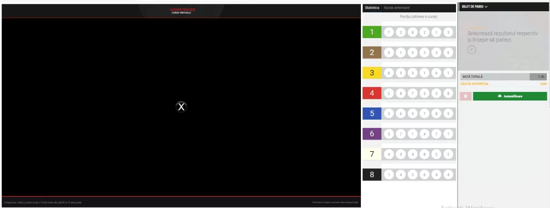Click the trash icon to clear the bet slip

[466, 96]
